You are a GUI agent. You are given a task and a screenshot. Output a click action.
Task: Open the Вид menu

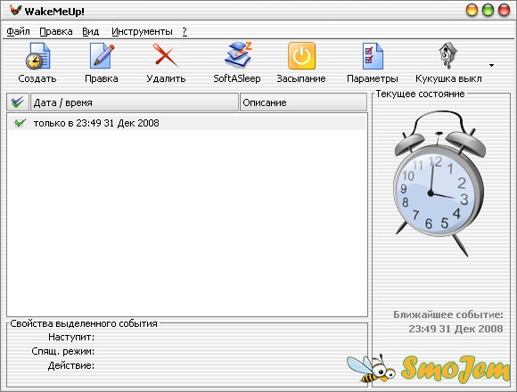tap(90, 31)
